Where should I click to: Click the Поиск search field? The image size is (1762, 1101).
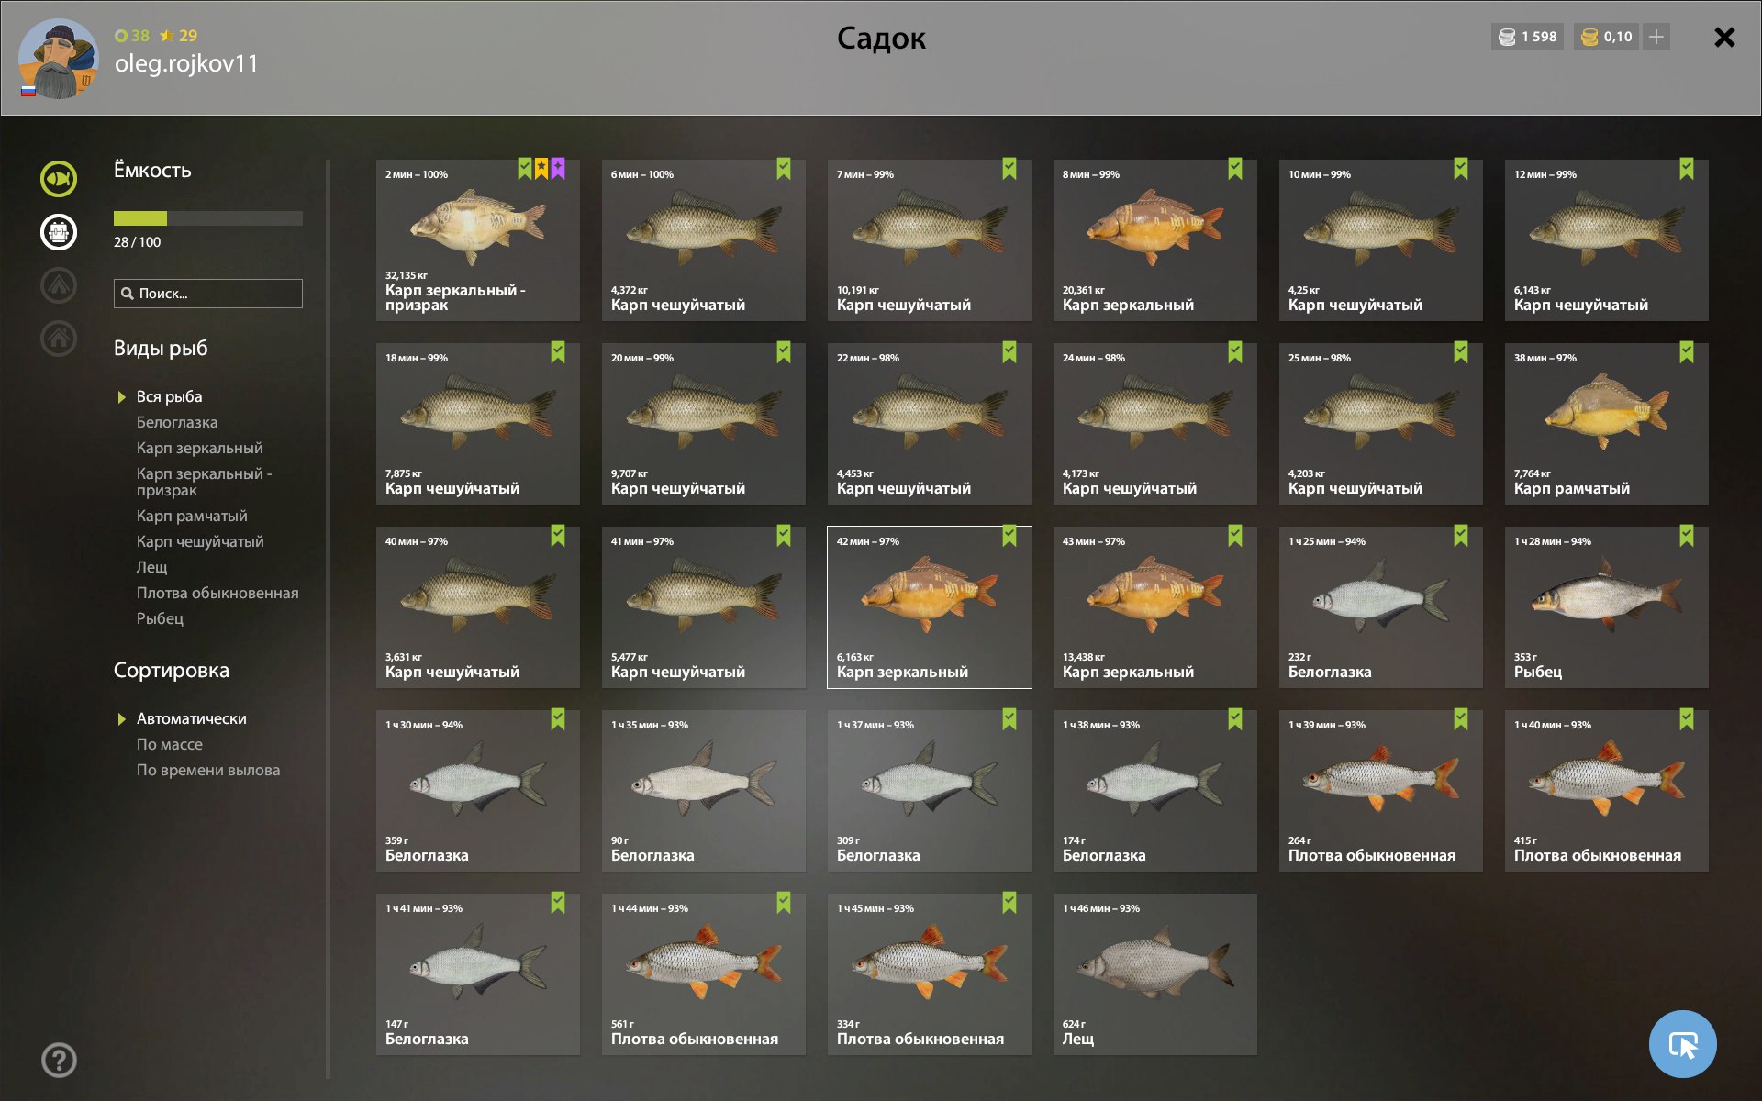coord(207,294)
